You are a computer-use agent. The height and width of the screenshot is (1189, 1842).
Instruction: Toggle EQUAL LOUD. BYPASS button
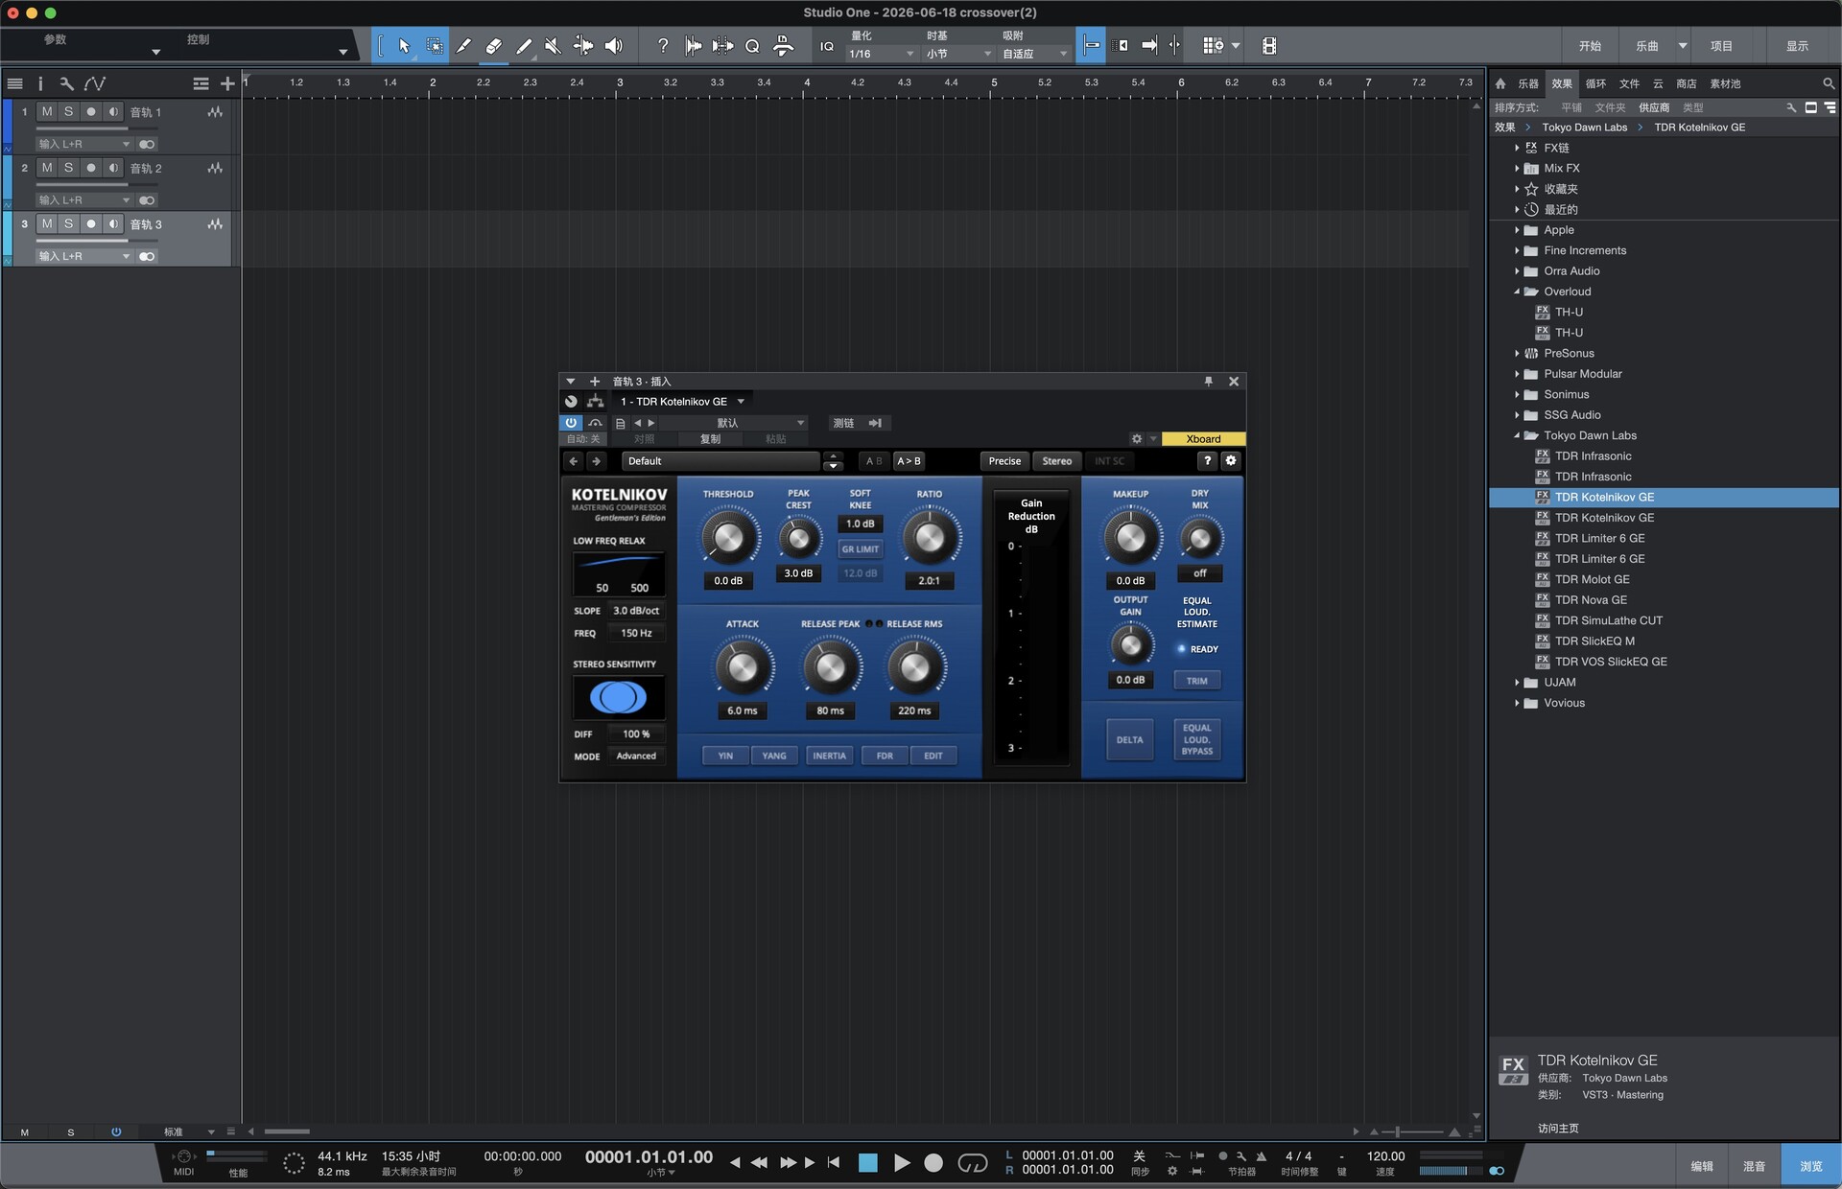point(1197,740)
